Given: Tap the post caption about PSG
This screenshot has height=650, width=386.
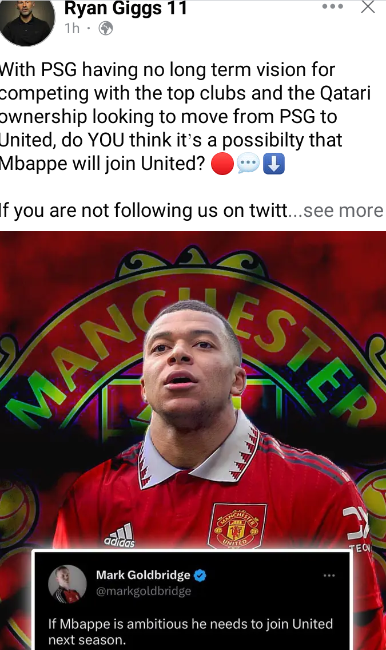Looking at the screenshot, I should coord(185,117).
